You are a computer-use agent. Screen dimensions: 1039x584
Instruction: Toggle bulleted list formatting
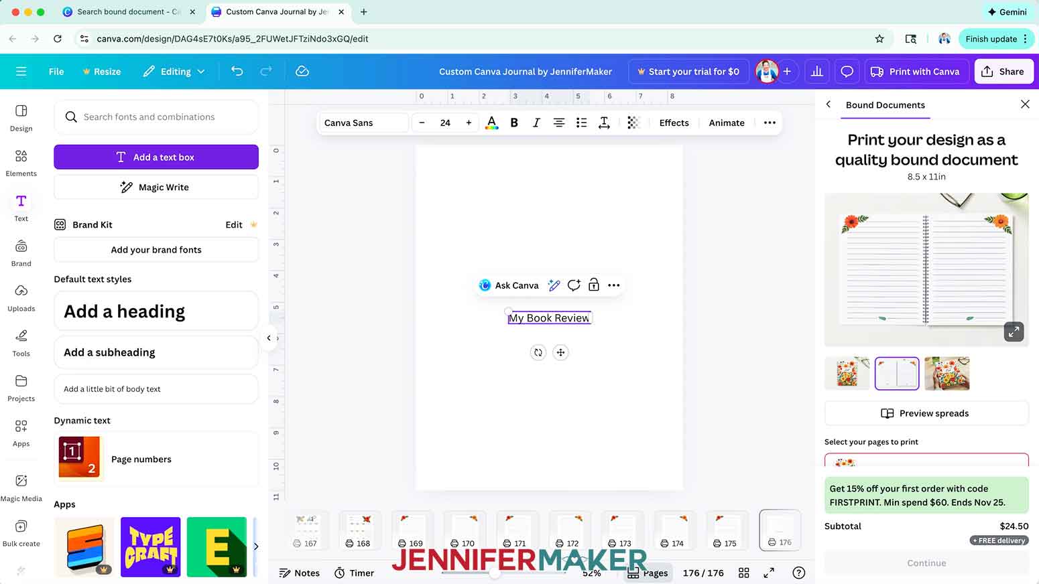point(581,123)
